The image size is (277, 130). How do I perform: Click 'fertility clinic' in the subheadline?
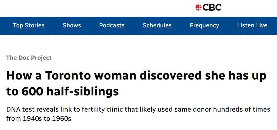[x=102, y=110]
